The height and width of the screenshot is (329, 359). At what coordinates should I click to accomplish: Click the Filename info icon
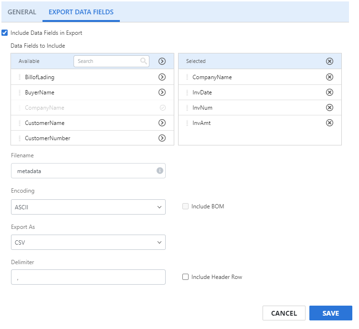pyautogui.click(x=159, y=171)
